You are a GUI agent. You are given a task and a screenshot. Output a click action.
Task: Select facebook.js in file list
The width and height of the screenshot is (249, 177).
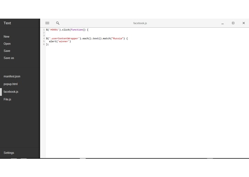pyautogui.click(x=11, y=92)
